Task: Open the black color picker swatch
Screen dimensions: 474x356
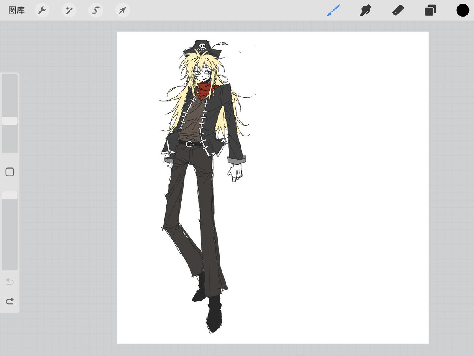Action: pyautogui.click(x=463, y=10)
